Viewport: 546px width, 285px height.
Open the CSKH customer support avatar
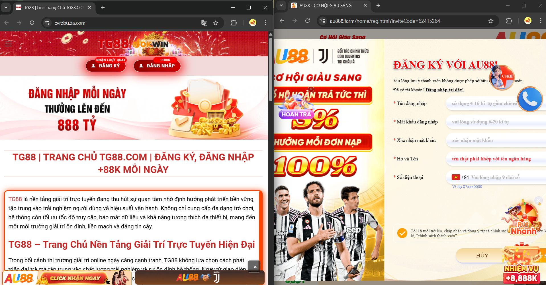pyautogui.click(x=502, y=77)
